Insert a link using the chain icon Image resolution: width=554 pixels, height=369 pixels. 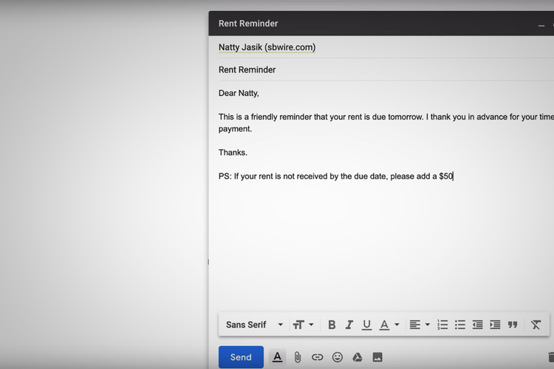click(318, 357)
